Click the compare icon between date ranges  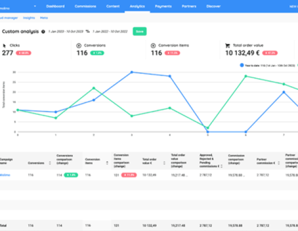click(x=88, y=31)
